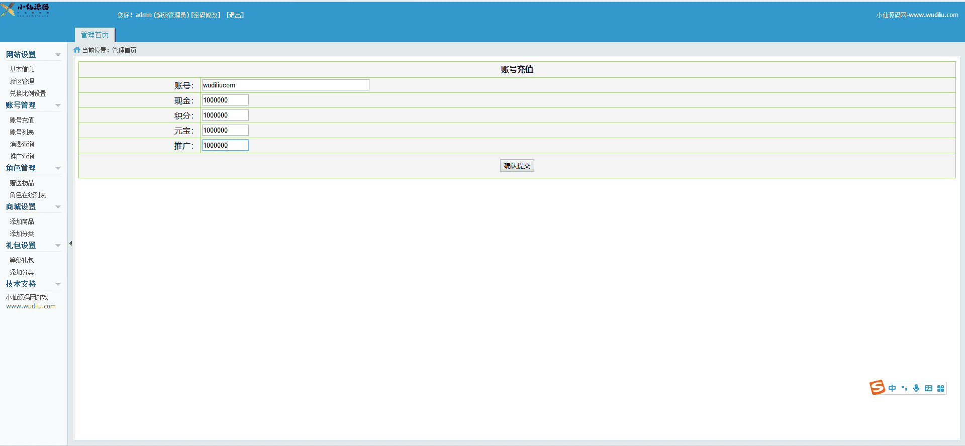Click the home icon beside current location
Screen dimensions: 965x446
click(77, 50)
